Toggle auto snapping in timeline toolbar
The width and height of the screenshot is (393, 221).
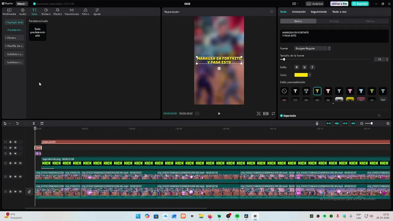point(337,123)
